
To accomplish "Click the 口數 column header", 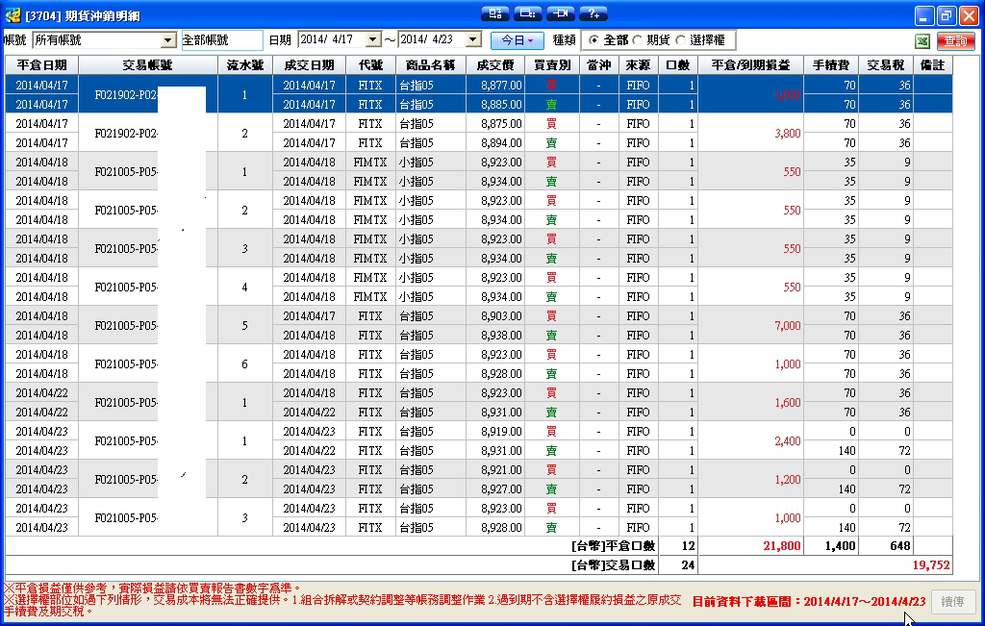I will (678, 65).
